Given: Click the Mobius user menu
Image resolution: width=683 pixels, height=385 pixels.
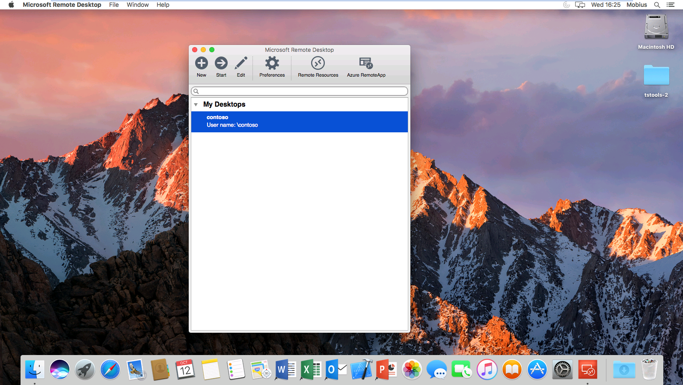Looking at the screenshot, I should (637, 5).
